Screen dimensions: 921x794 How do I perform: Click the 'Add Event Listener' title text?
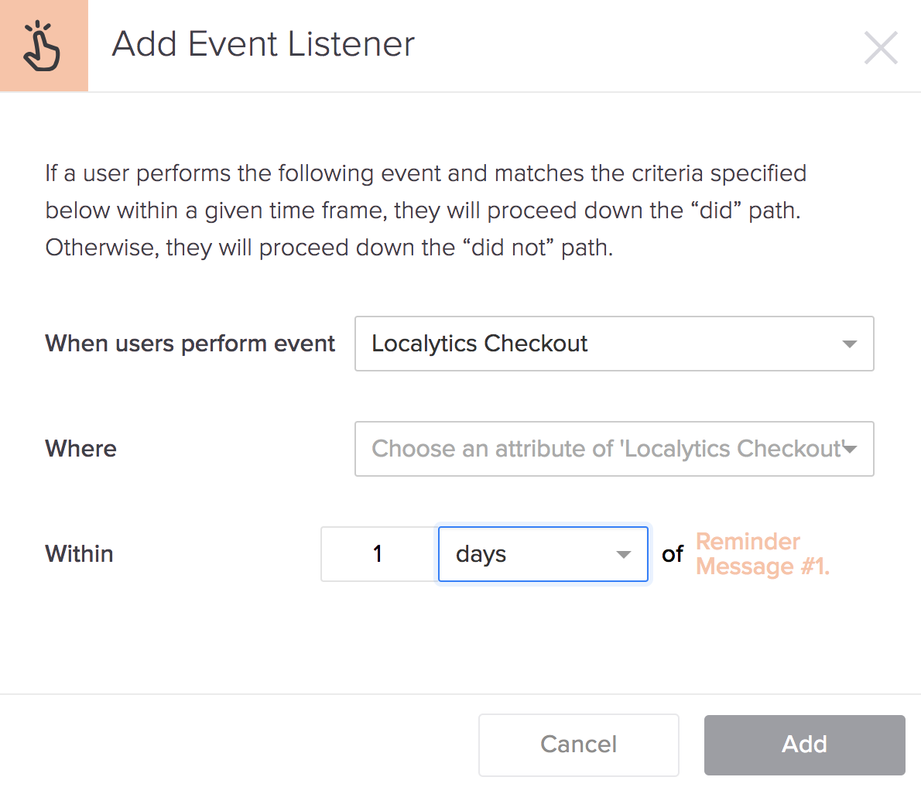coord(263,45)
